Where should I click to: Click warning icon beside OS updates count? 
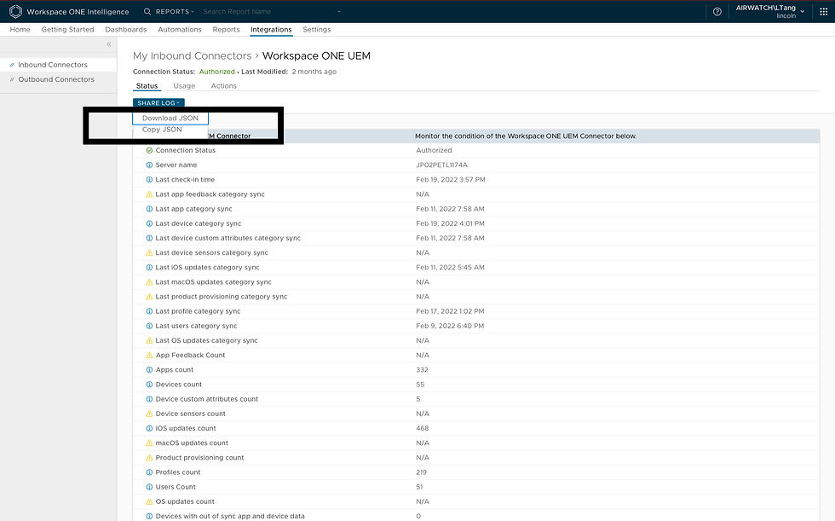[x=149, y=502]
